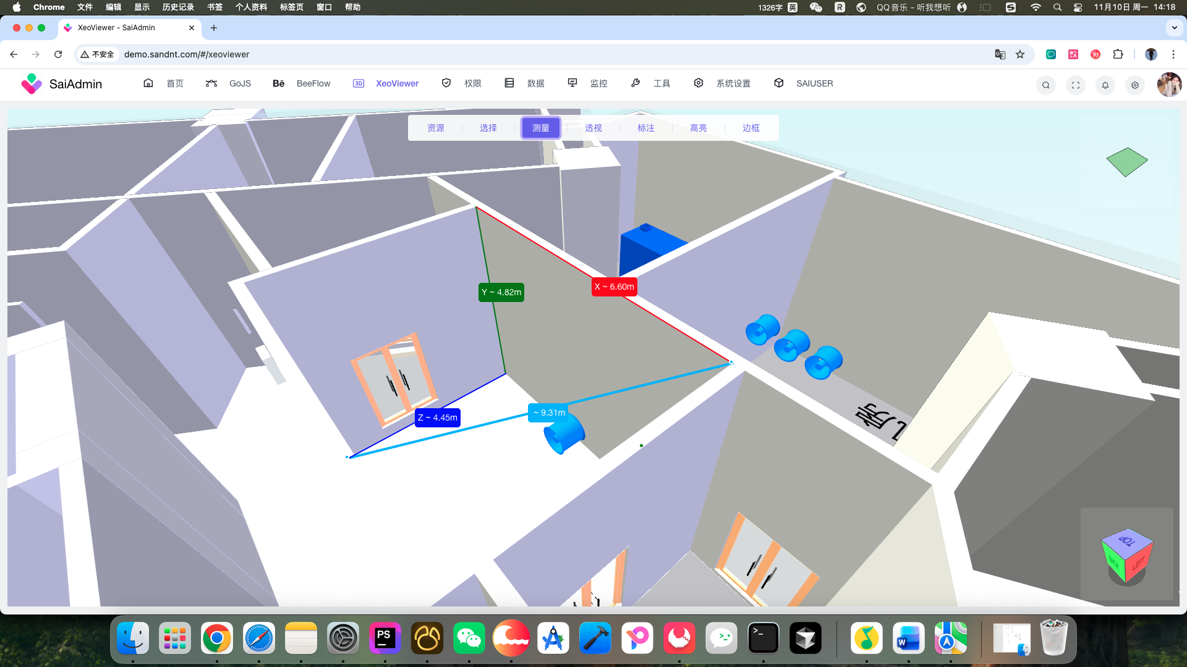Toggle fullscreen mode icon
Viewport: 1187px width, 667px height.
pyautogui.click(x=1075, y=85)
